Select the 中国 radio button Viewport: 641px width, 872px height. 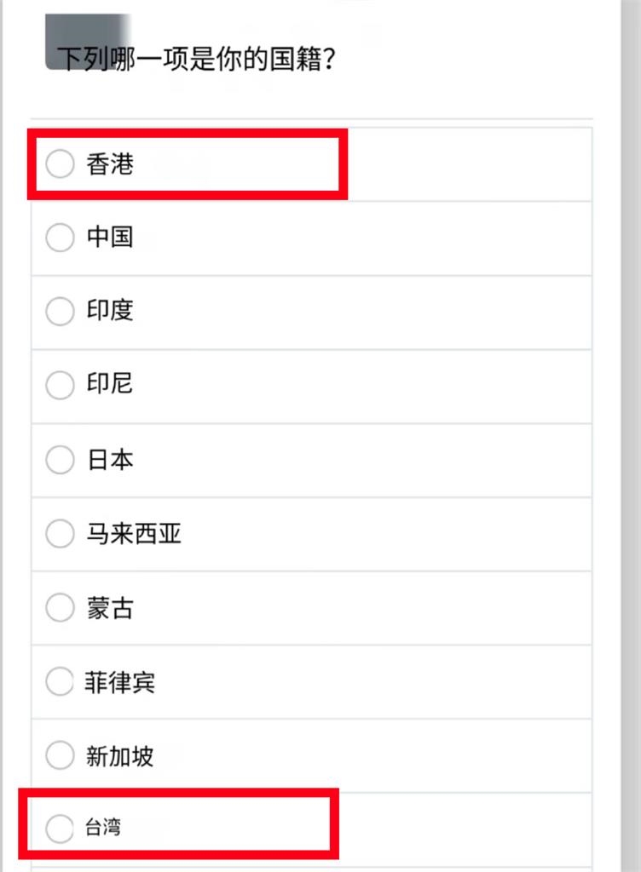tap(60, 238)
